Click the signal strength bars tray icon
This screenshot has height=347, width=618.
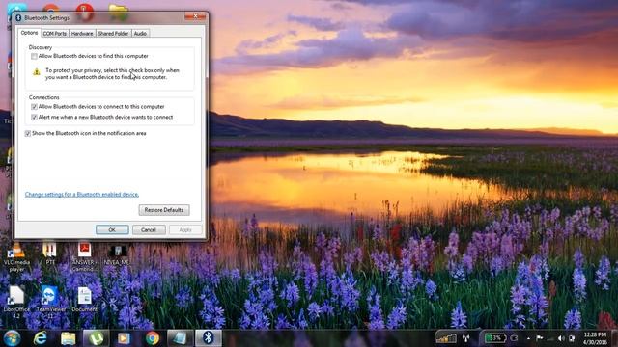click(x=446, y=337)
